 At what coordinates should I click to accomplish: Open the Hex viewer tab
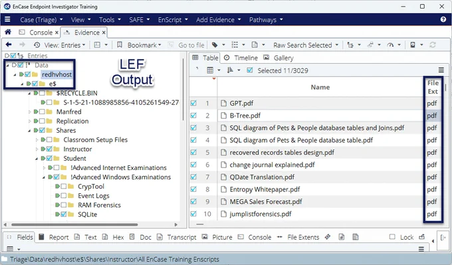(x=113, y=237)
